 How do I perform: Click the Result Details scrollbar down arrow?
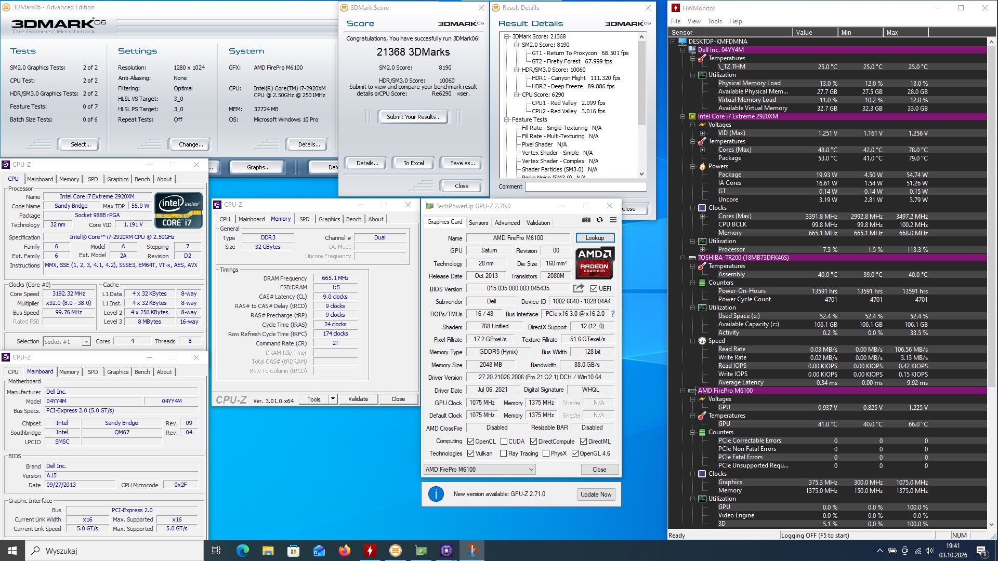point(641,174)
